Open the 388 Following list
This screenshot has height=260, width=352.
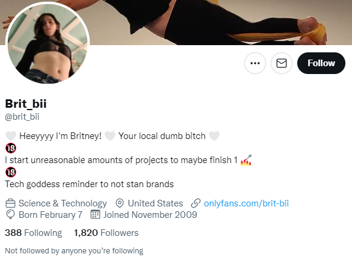[x=34, y=233]
